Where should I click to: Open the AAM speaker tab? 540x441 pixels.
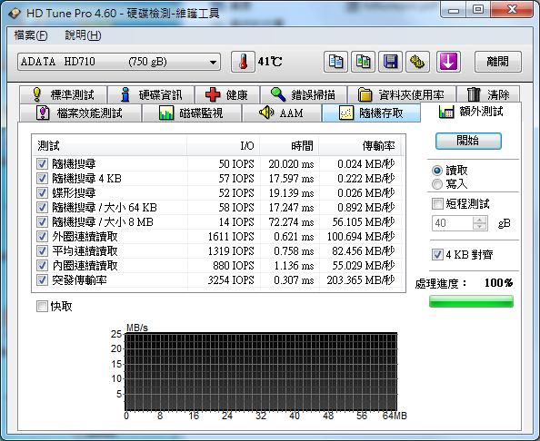pos(282,113)
